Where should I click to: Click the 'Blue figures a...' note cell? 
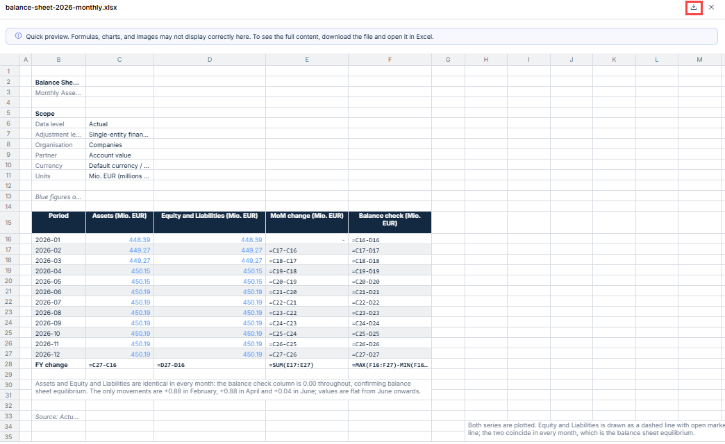(59, 197)
